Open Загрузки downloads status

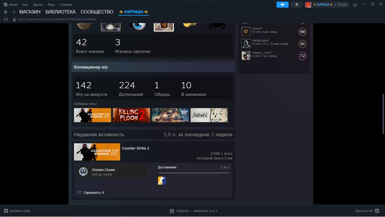click(193, 211)
